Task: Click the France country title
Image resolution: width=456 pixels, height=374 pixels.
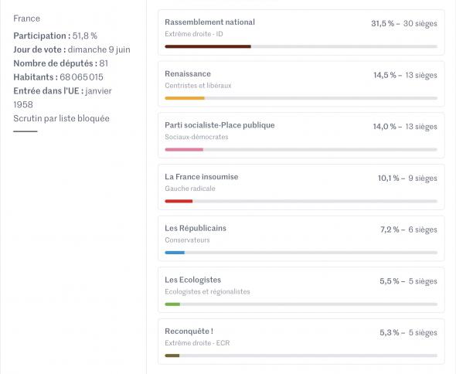Action: tap(27, 19)
